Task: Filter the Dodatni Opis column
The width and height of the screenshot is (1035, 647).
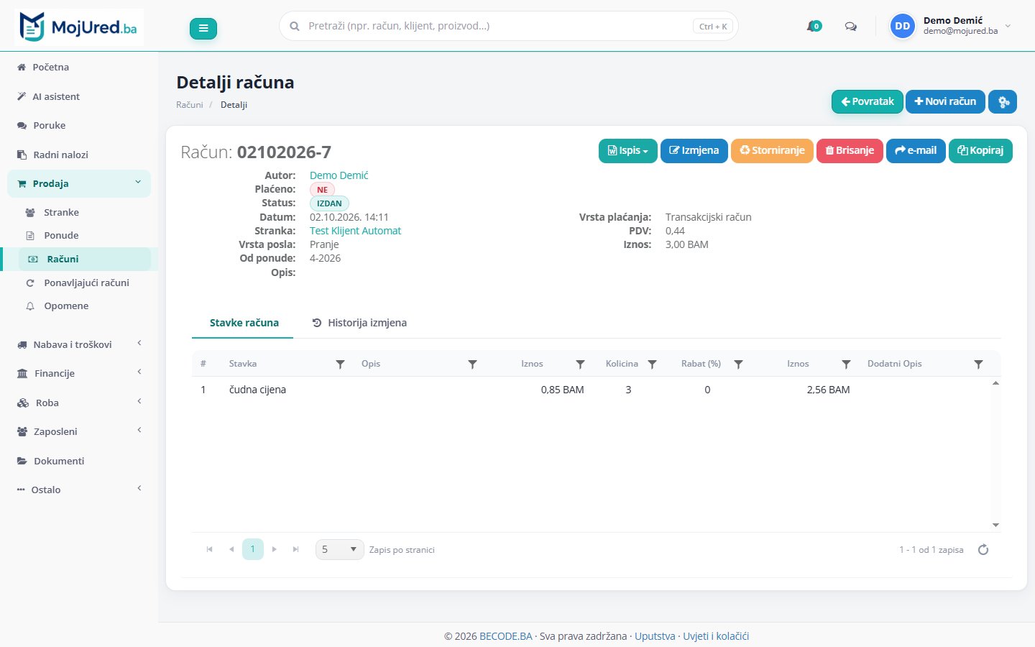Action: point(979,364)
